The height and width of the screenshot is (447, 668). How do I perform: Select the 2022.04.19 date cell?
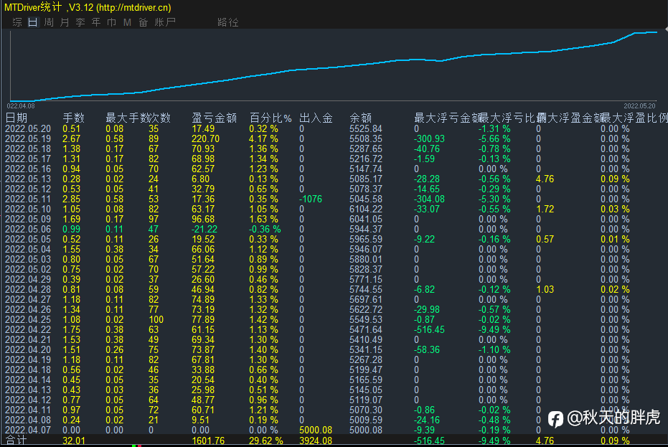28,360
